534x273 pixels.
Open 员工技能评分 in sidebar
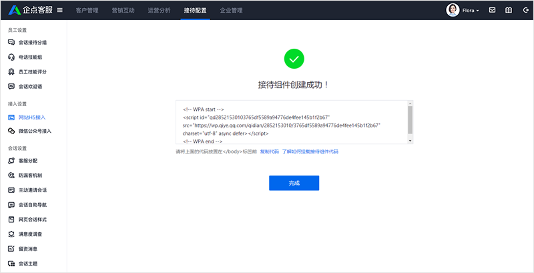click(x=33, y=72)
